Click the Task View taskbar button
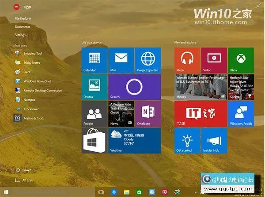 pos(101,192)
